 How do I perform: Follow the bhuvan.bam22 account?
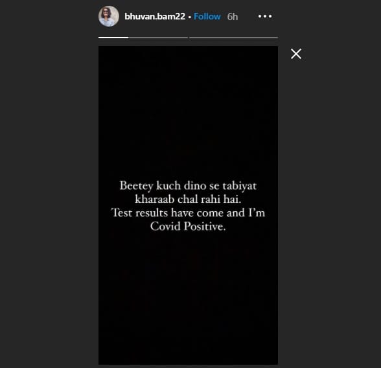click(207, 16)
